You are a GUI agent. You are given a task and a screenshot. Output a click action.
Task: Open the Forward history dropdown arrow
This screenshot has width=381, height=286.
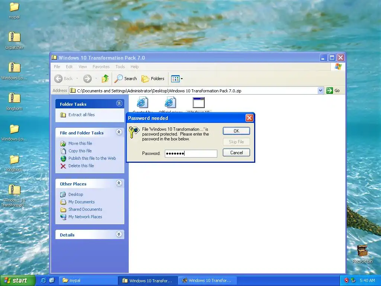96,79
